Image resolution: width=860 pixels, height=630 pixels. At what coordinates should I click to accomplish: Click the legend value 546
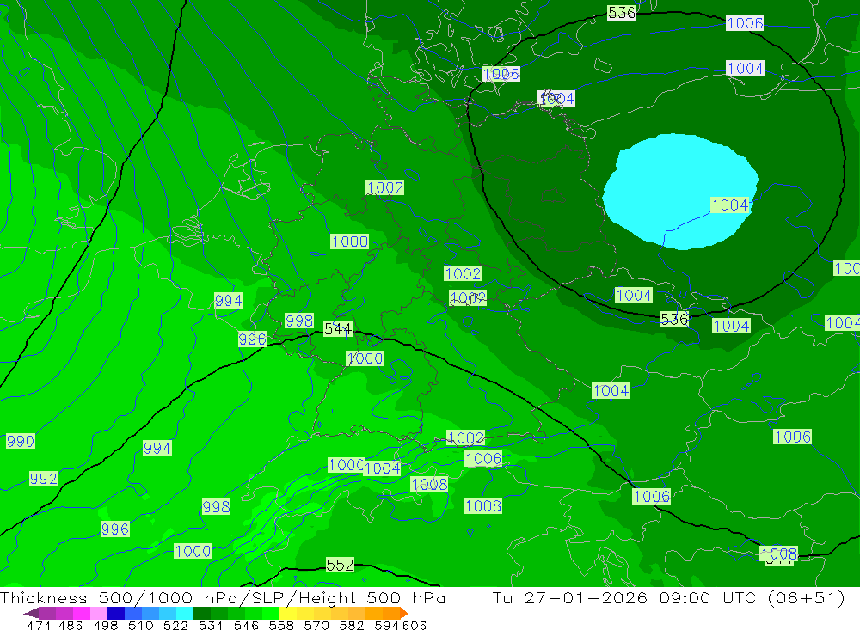(x=246, y=626)
